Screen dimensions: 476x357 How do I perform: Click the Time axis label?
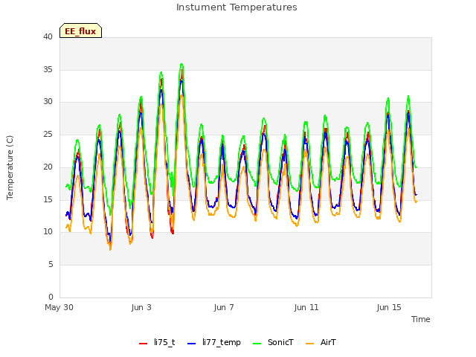click(x=420, y=319)
